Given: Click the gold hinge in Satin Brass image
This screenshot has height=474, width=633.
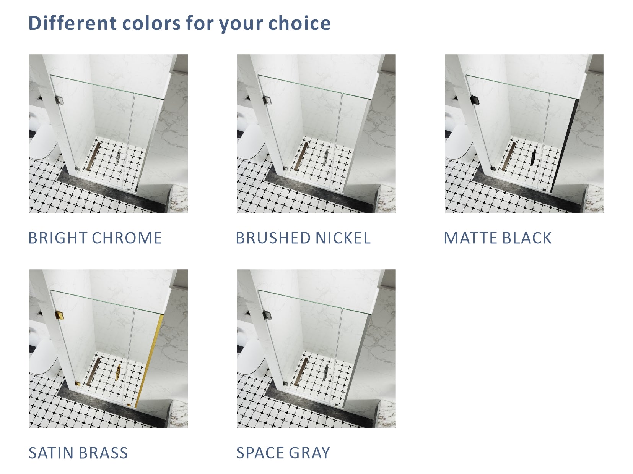Looking at the screenshot, I should (x=59, y=315).
